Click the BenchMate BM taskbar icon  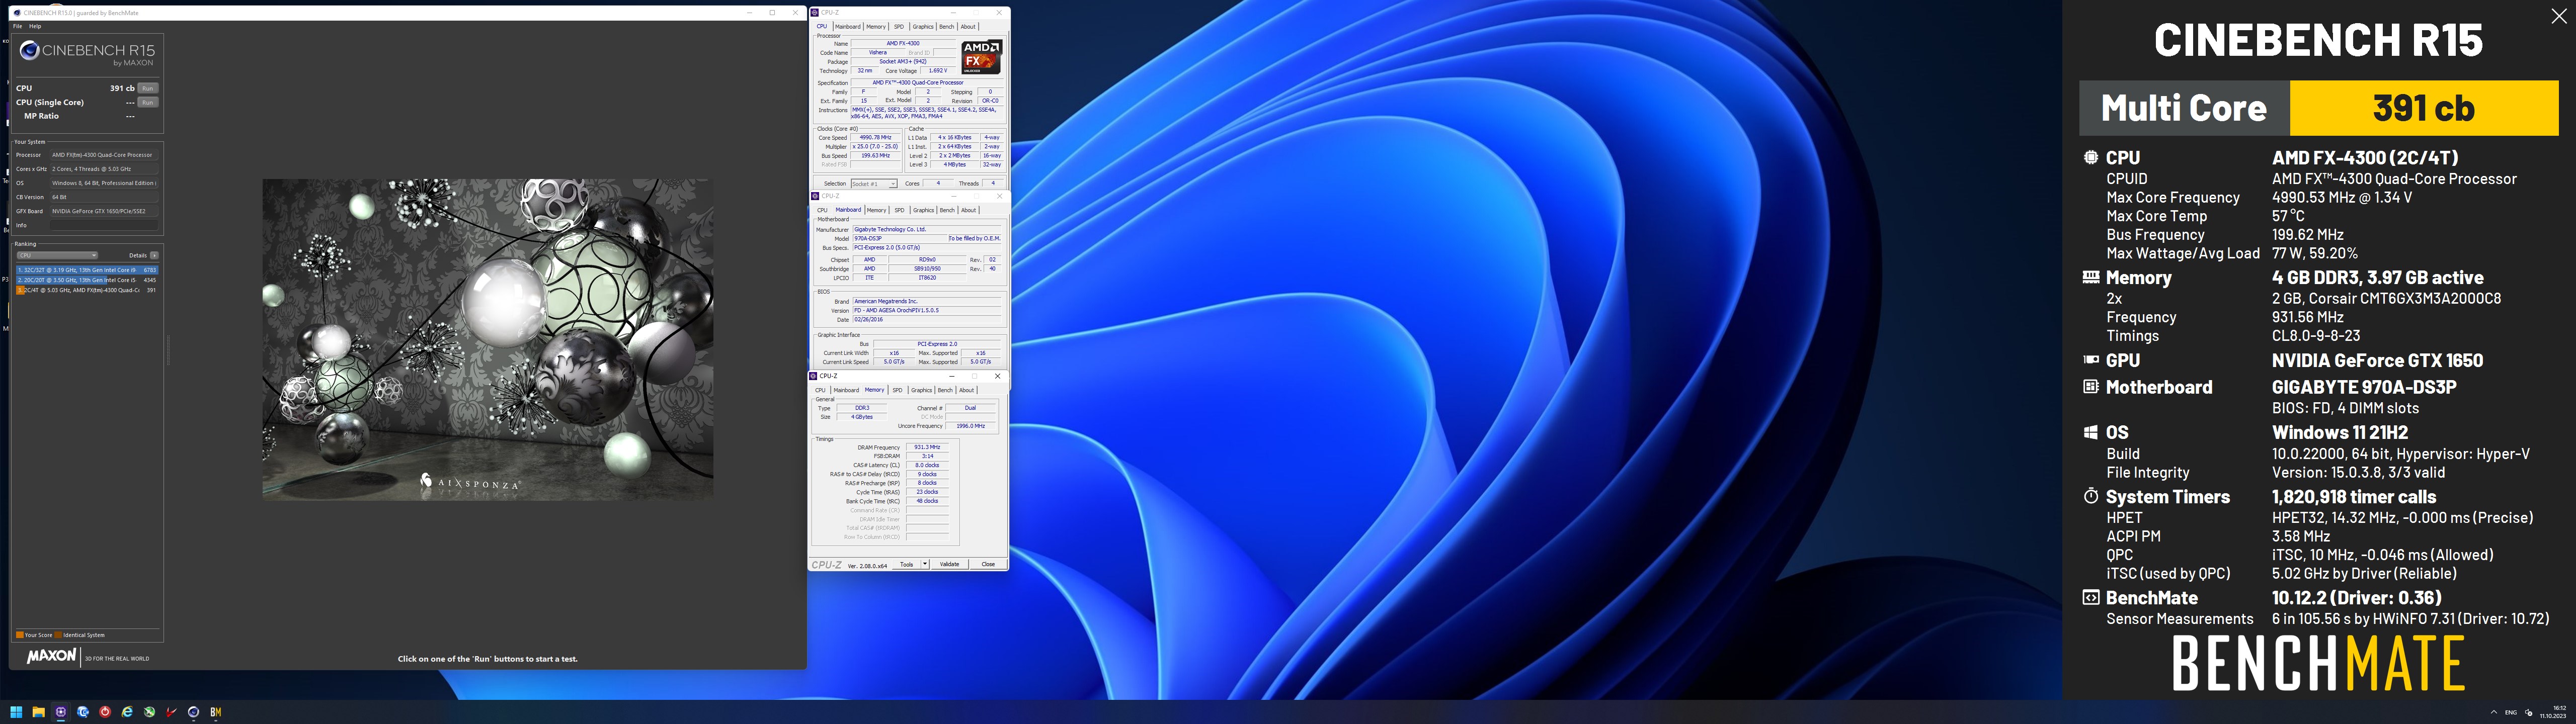coord(215,712)
